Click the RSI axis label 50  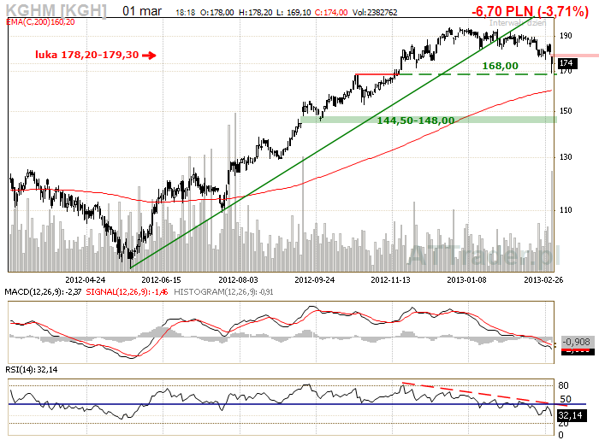click(566, 399)
